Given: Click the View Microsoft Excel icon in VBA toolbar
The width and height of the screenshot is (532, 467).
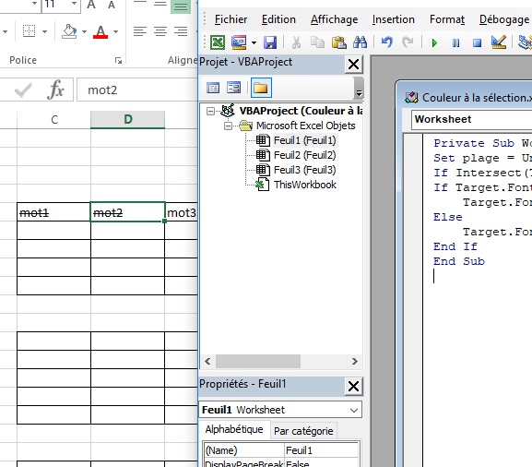Looking at the screenshot, I should (x=218, y=42).
